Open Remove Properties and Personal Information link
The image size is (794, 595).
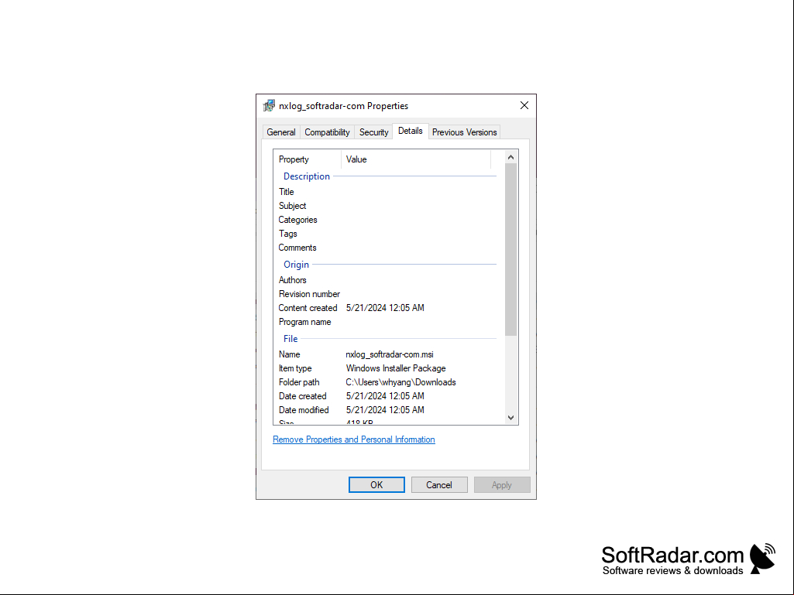tap(354, 439)
